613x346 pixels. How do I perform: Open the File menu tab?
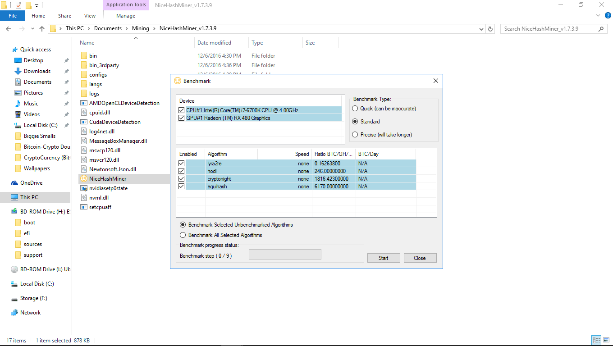[x=13, y=16]
